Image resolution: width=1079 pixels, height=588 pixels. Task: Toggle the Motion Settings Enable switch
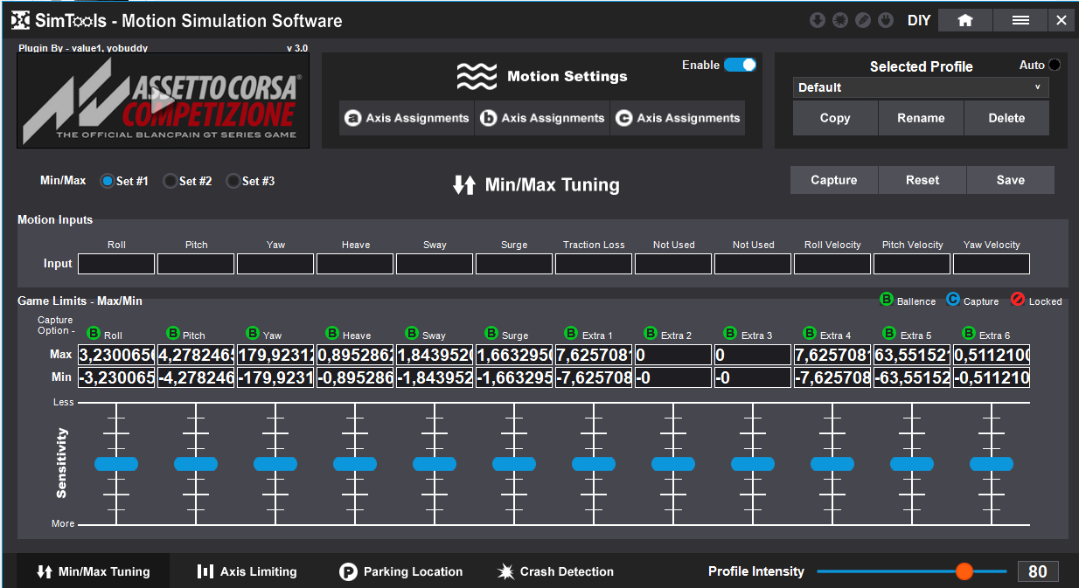click(740, 65)
